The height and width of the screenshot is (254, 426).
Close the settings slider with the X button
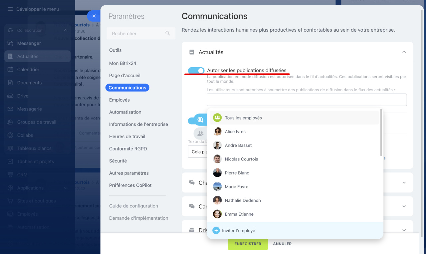[94, 16]
